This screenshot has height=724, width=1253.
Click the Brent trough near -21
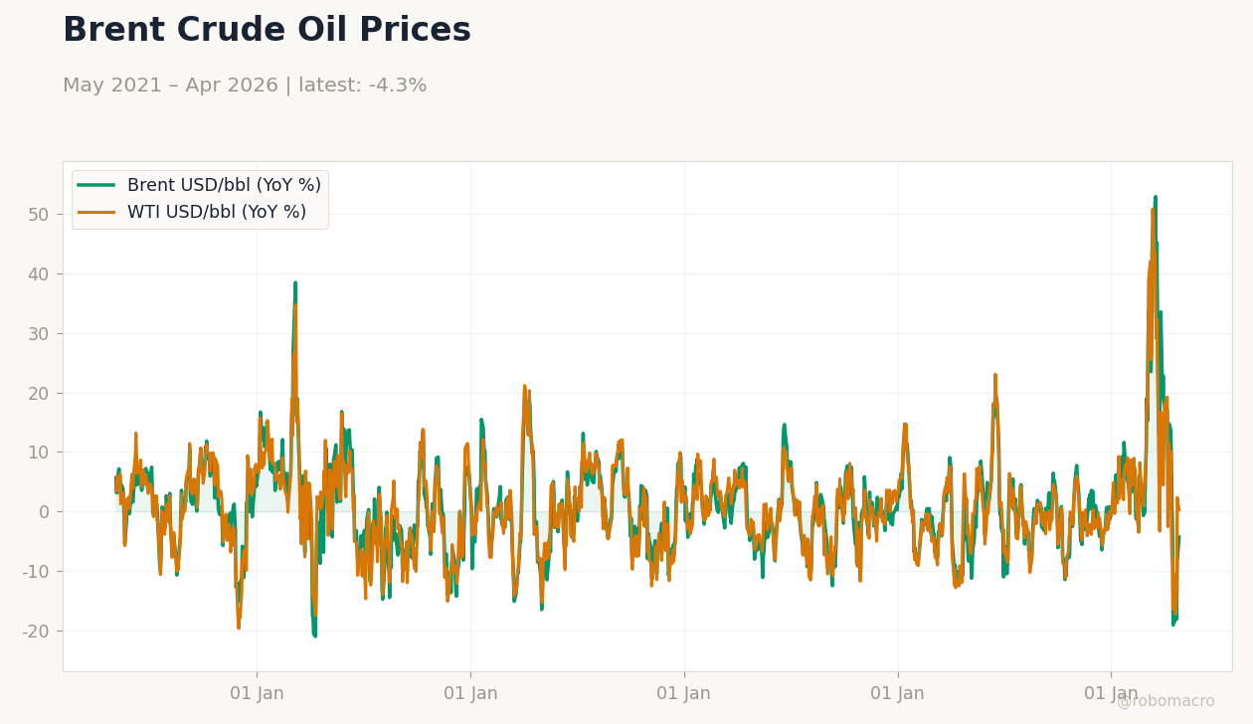[x=314, y=634]
